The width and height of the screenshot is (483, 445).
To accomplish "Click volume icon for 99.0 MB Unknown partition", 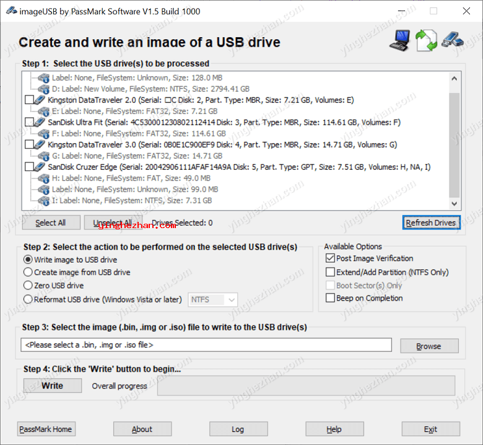I will pos(44,189).
